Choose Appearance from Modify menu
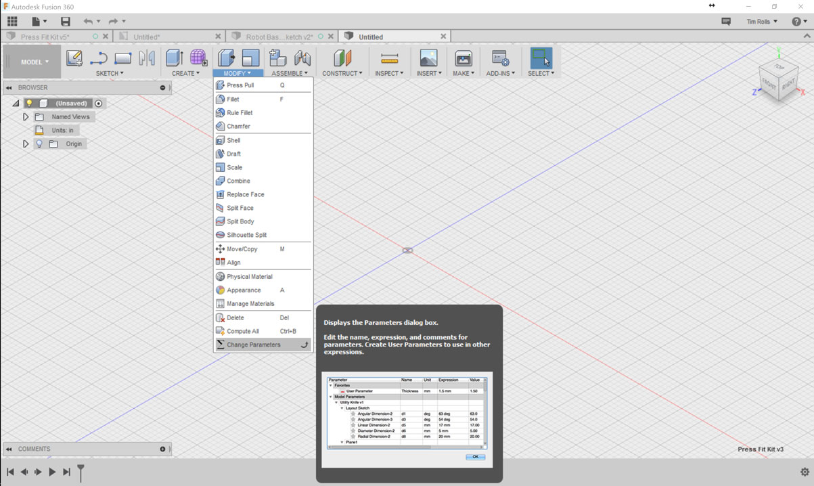The image size is (814, 486). tap(263, 290)
